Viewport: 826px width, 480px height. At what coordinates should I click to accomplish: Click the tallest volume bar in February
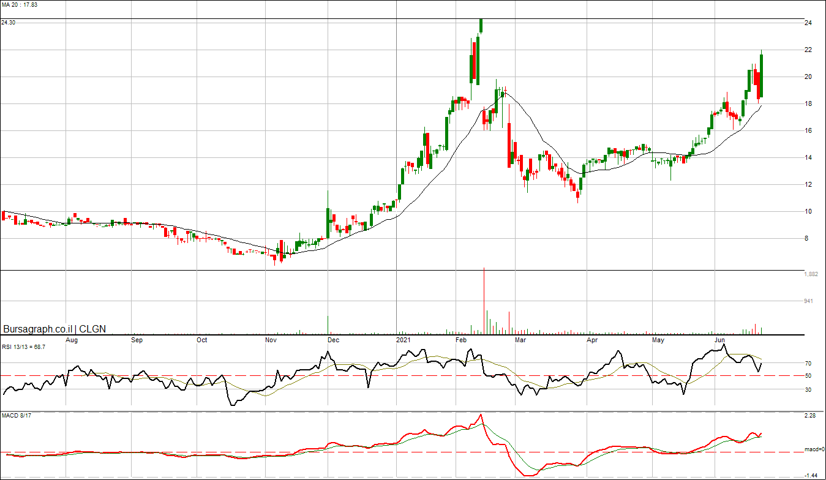click(x=484, y=300)
